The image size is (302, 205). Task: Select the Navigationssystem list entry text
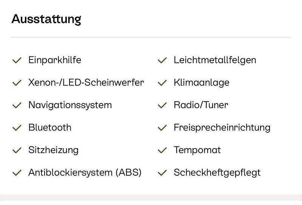[70, 105]
